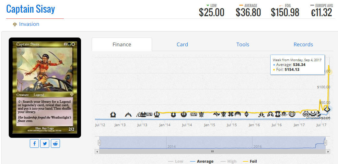Viewport: 338px width, 164px height.
Task: Switch to the Card tab
Action: point(182,45)
